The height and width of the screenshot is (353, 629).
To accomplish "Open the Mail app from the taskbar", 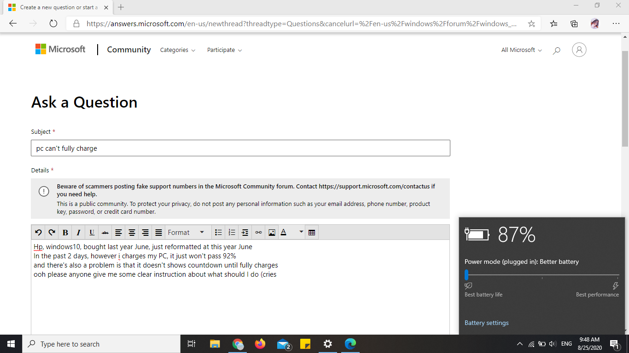I will (x=283, y=344).
